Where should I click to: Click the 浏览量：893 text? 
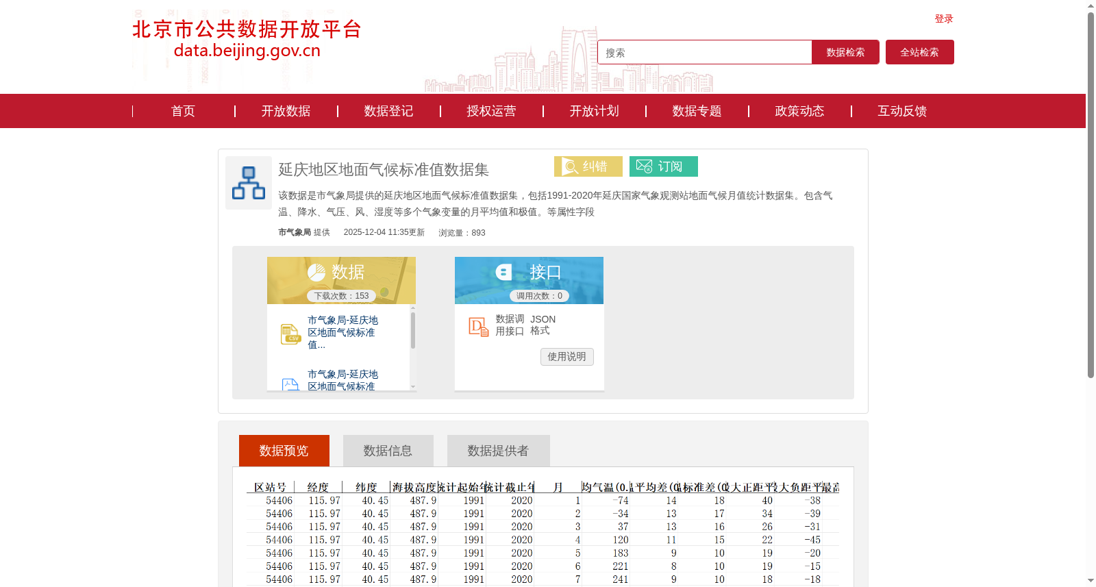(462, 233)
